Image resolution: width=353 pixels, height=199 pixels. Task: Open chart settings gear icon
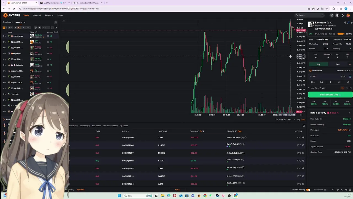click(x=301, y=115)
